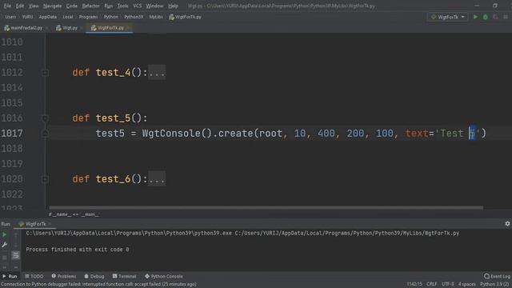Click the wrench icon in Run panel

pos(5,245)
